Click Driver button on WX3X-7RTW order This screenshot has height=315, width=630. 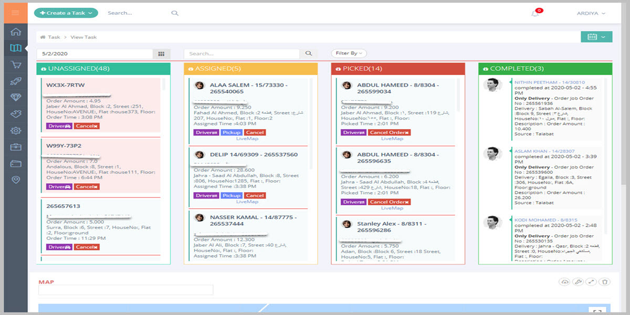(59, 126)
